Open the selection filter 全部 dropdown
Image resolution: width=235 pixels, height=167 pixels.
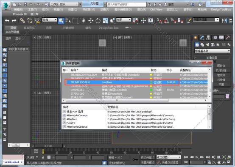tap(50, 20)
